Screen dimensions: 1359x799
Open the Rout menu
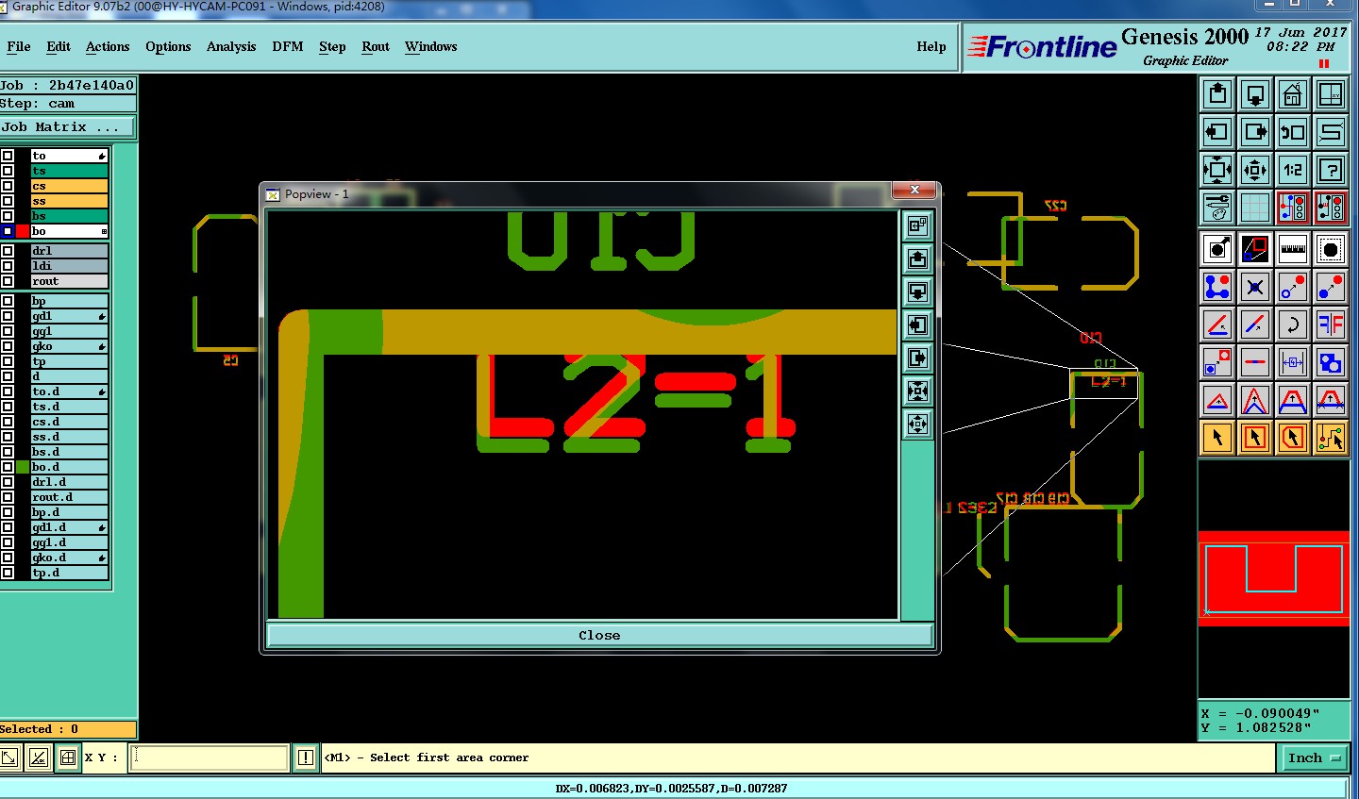coord(376,46)
